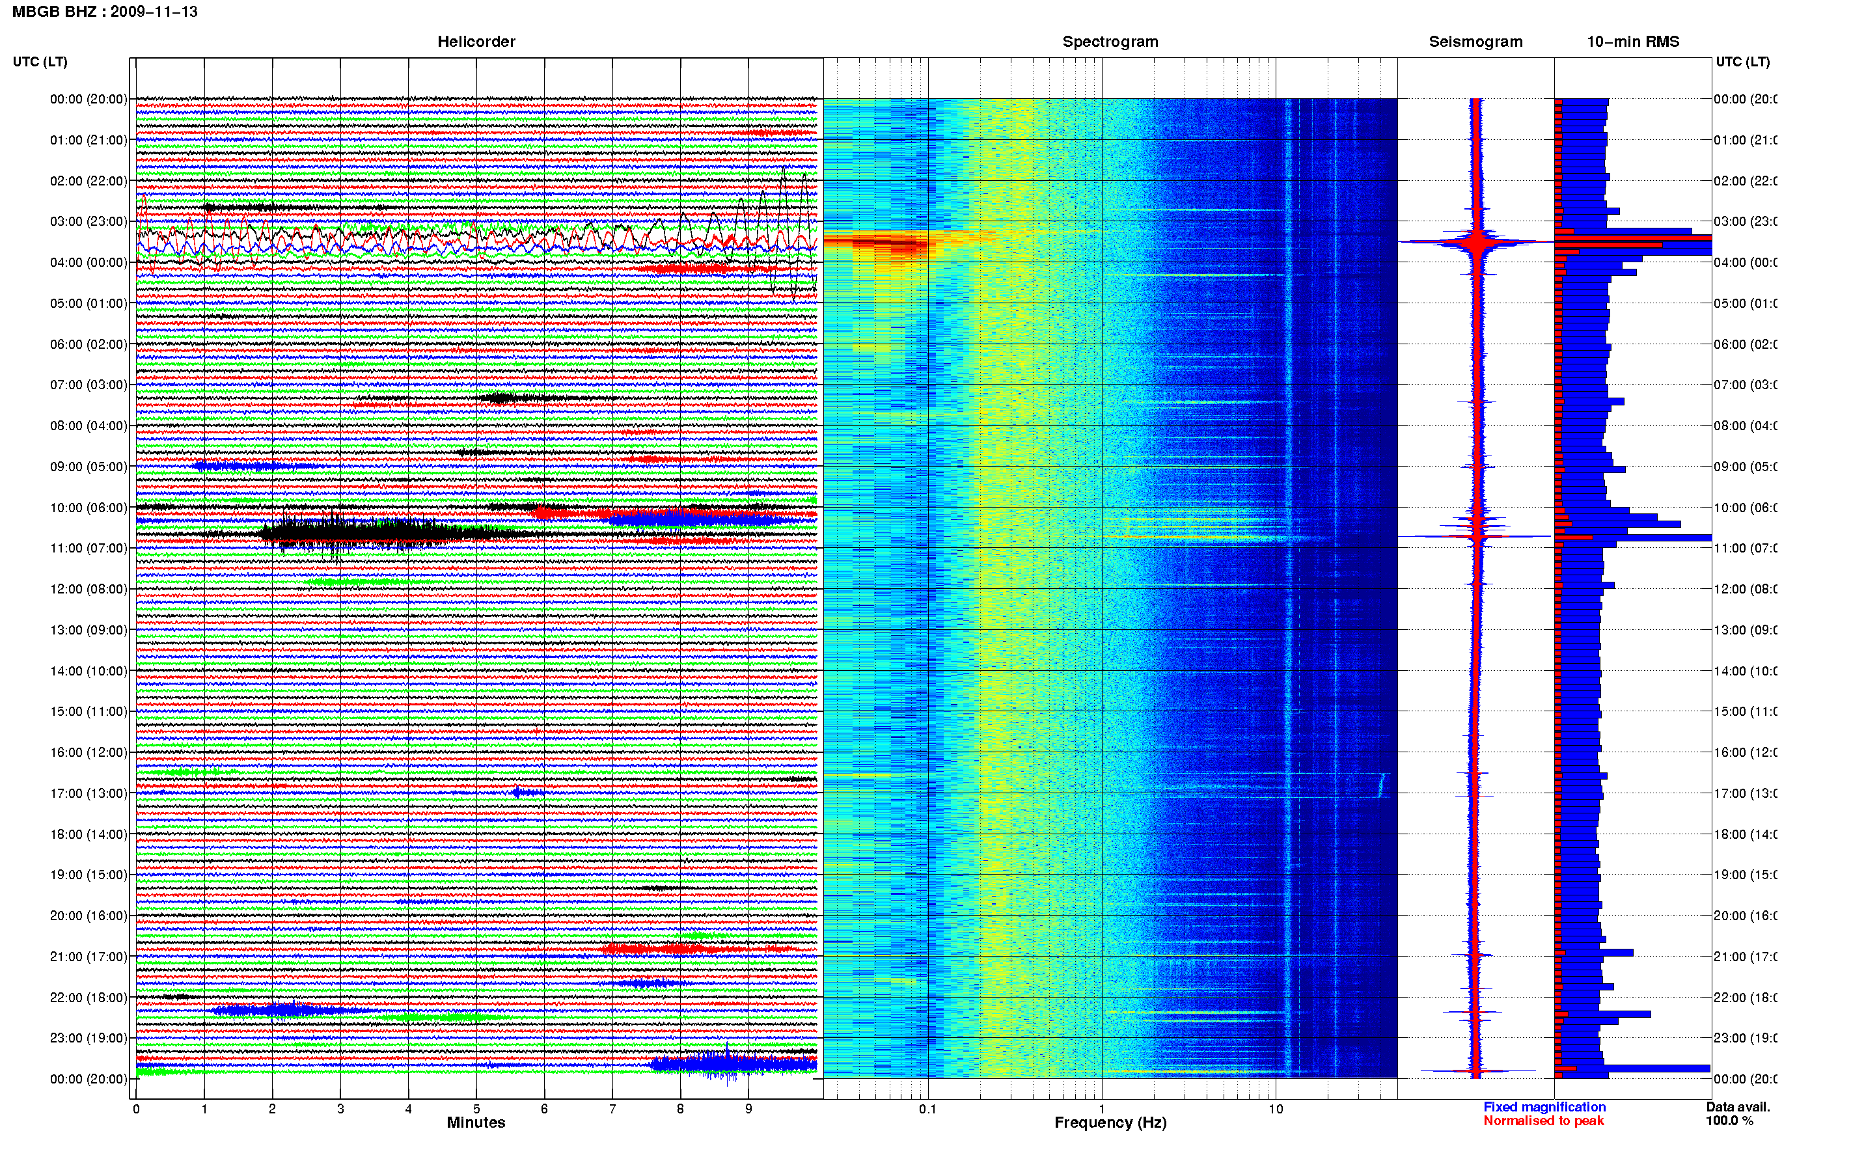Click the Helicorder panel heading
Image resolution: width=1851 pixels, height=1157 pixels.
(476, 42)
